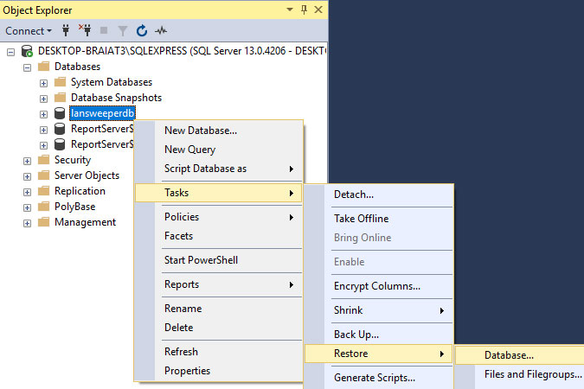584x389 pixels.
Task: Select the Database Snapshots tree item
Action: 115,98
